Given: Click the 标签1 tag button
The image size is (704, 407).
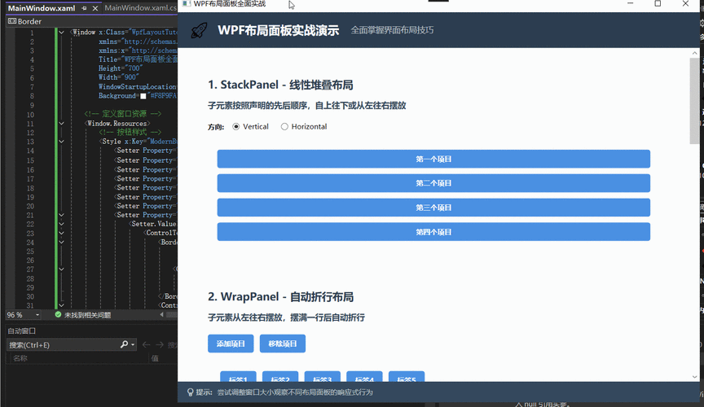Looking at the screenshot, I should point(238,377).
